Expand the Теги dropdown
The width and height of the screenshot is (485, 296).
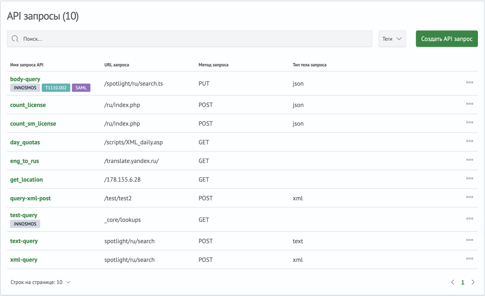392,39
